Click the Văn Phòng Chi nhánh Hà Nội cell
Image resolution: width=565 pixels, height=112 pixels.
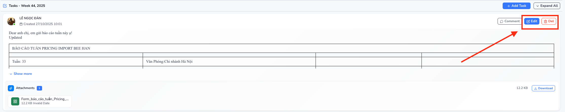(x=169, y=61)
